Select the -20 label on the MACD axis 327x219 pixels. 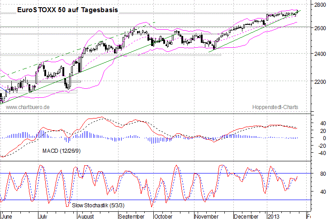(x=322, y=146)
